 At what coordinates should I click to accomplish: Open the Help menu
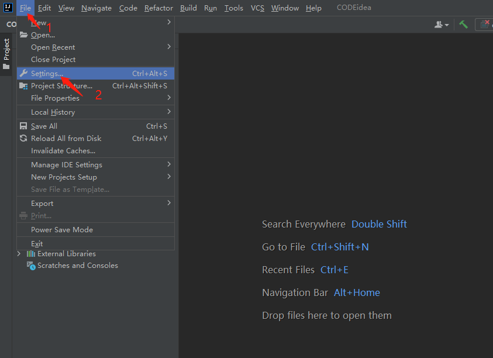point(313,8)
